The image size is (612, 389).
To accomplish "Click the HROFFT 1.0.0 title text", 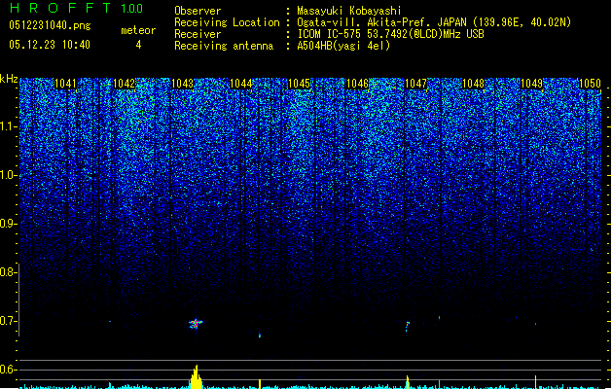I will 77,8.
